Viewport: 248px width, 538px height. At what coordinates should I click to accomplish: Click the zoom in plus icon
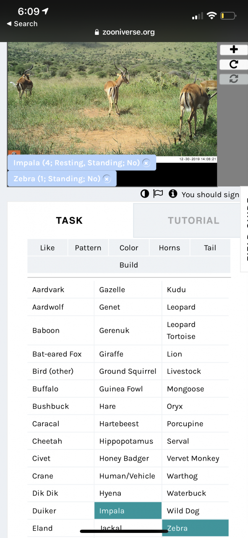(x=234, y=50)
